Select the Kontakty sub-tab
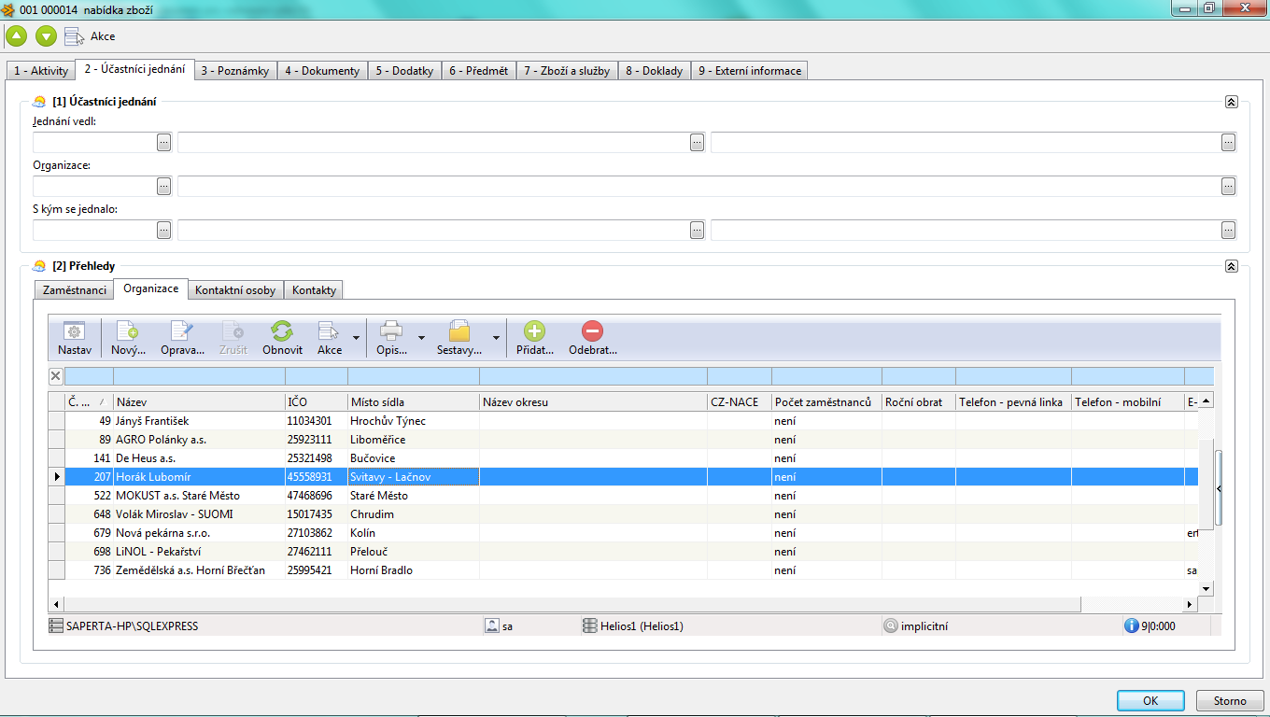 click(x=314, y=290)
